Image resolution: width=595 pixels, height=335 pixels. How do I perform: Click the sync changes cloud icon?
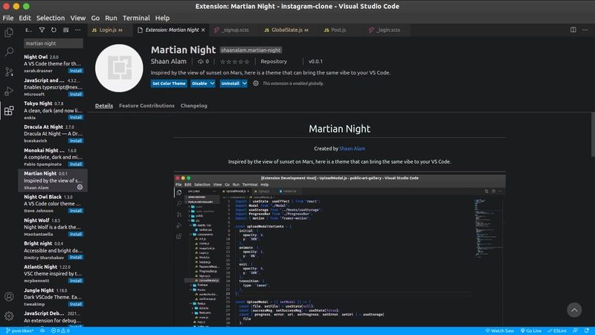[42, 331]
